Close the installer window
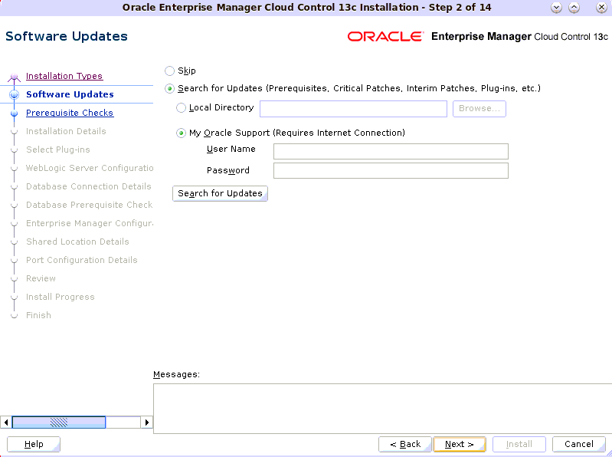Screen dimensions: 612x457 pyautogui.click(x=601, y=8)
